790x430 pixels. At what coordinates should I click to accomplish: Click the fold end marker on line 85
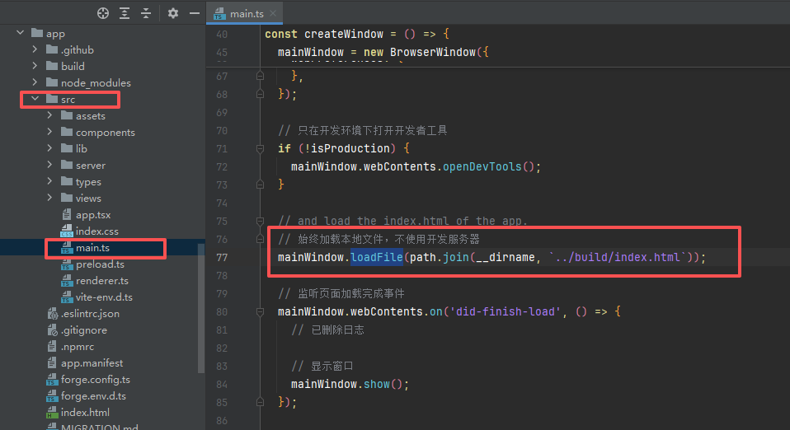pyautogui.click(x=260, y=402)
